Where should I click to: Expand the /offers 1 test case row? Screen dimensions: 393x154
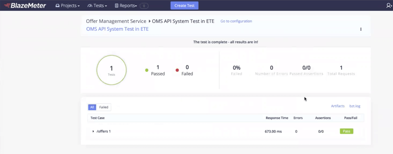(93, 131)
